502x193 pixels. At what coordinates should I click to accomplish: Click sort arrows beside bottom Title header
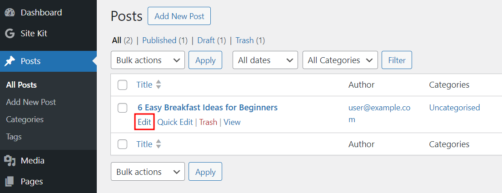pos(159,144)
